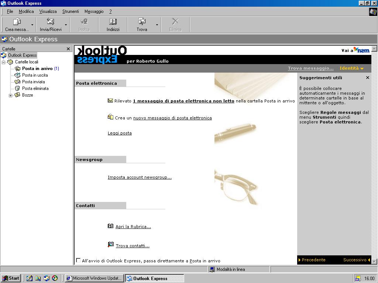Click Trova messaggio... link

[x=311, y=68]
